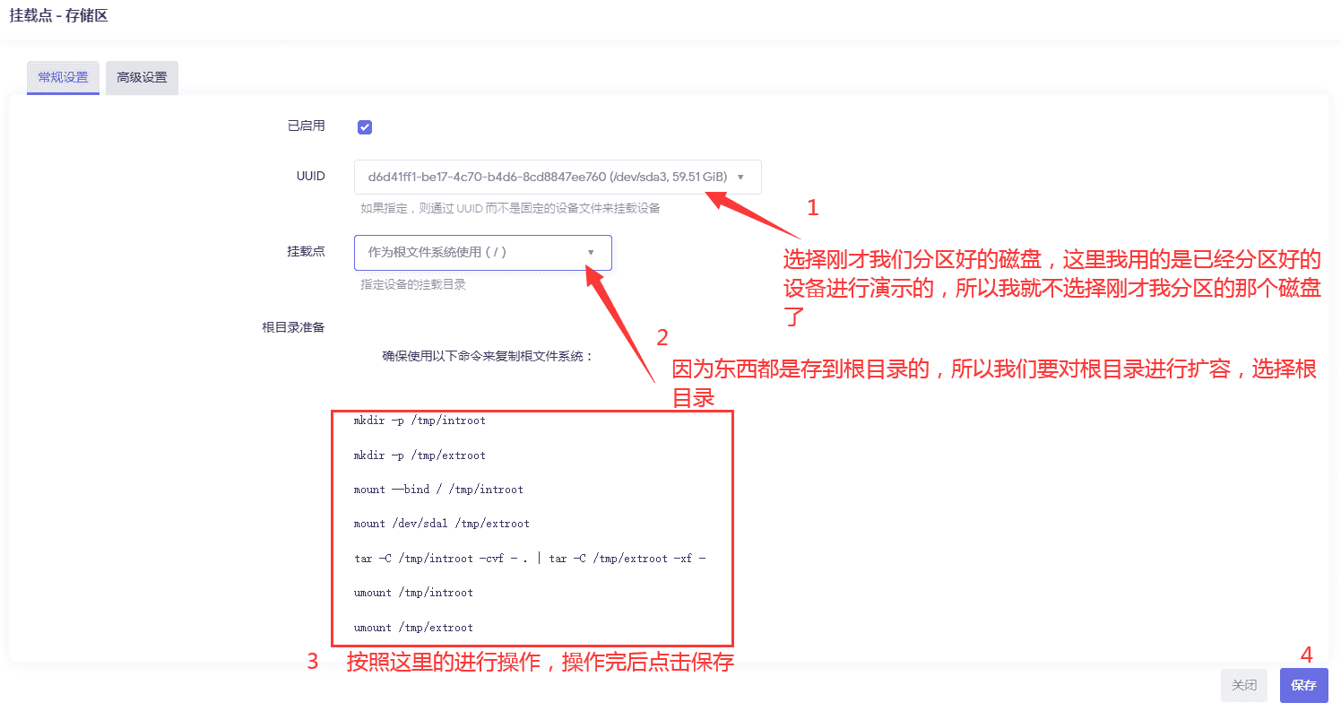This screenshot has height=720, width=1341.
Task: Click the UUID hint text below dropdown
Action: click(x=510, y=209)
